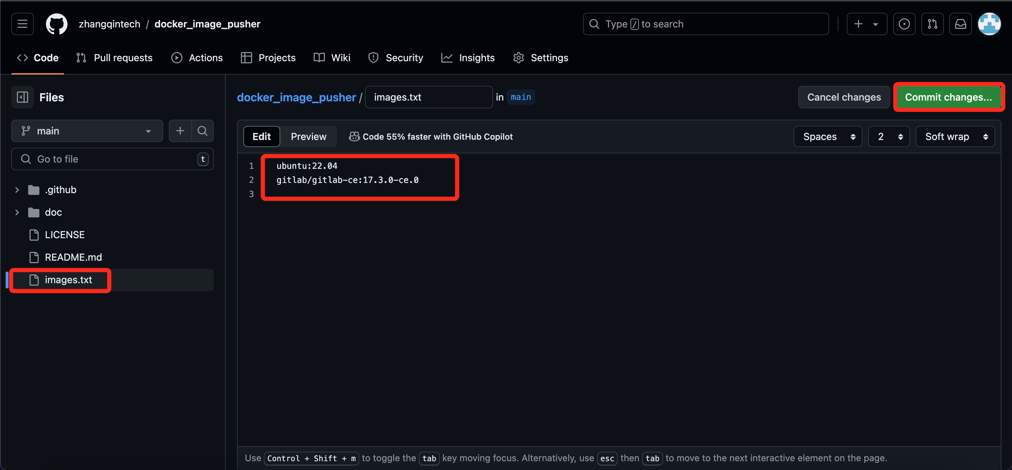Click the add file plus icon
Image resolution: width=1012 pixels, height=470 pixels.
tap(180, 131)
